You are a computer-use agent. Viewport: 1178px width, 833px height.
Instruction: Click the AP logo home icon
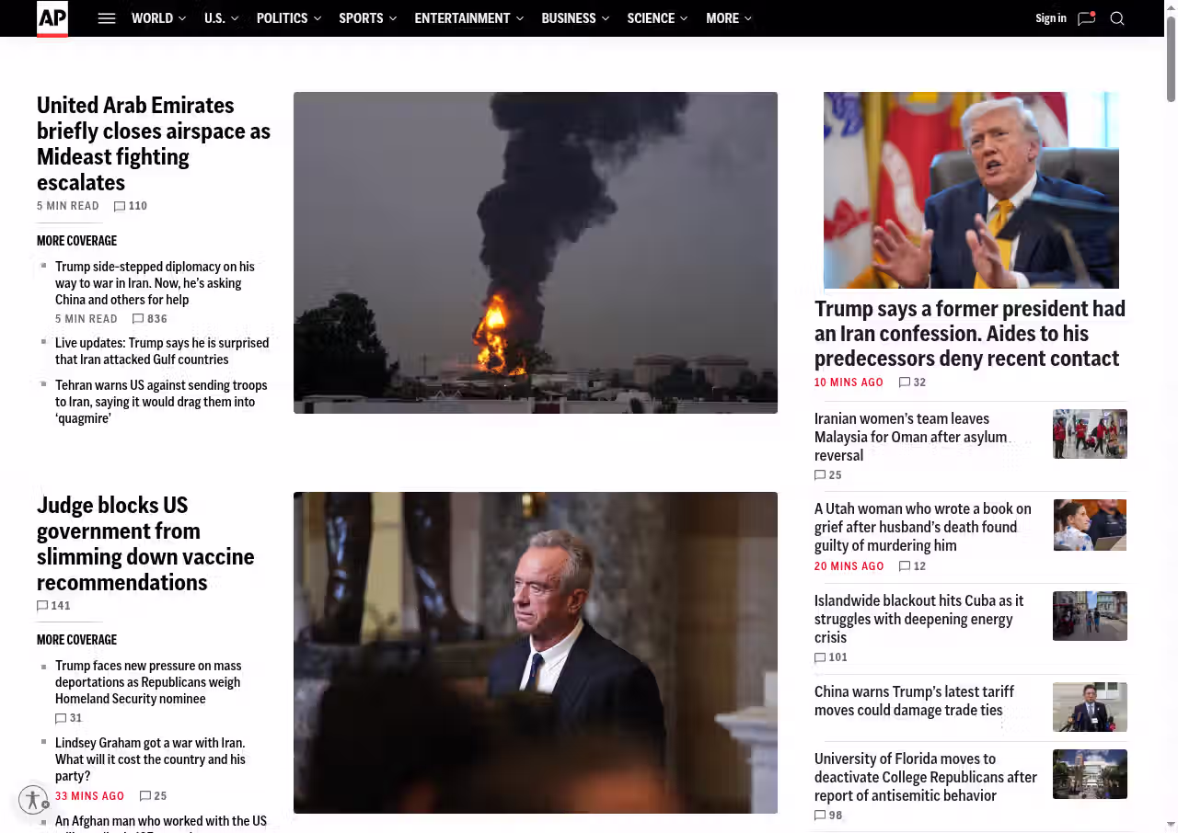tap(52, 18)
